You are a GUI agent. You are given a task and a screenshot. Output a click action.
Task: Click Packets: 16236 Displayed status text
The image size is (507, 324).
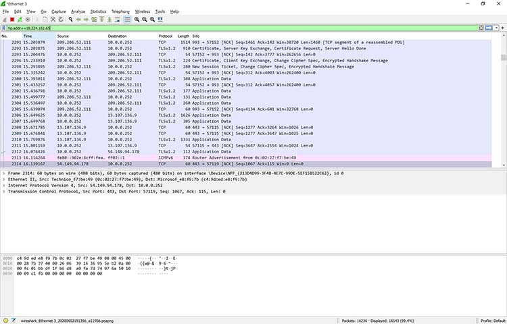coord(378,321)
